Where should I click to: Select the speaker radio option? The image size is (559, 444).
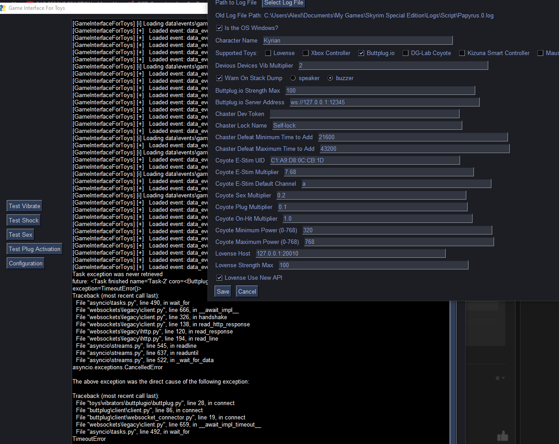coord(293,78)
